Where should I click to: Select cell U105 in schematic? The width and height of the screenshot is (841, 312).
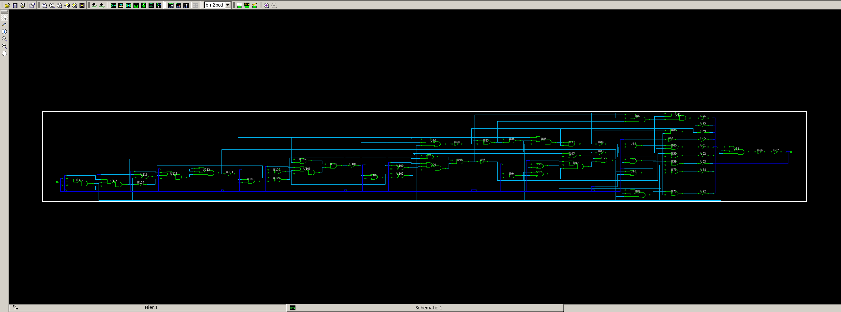(333, 166)
